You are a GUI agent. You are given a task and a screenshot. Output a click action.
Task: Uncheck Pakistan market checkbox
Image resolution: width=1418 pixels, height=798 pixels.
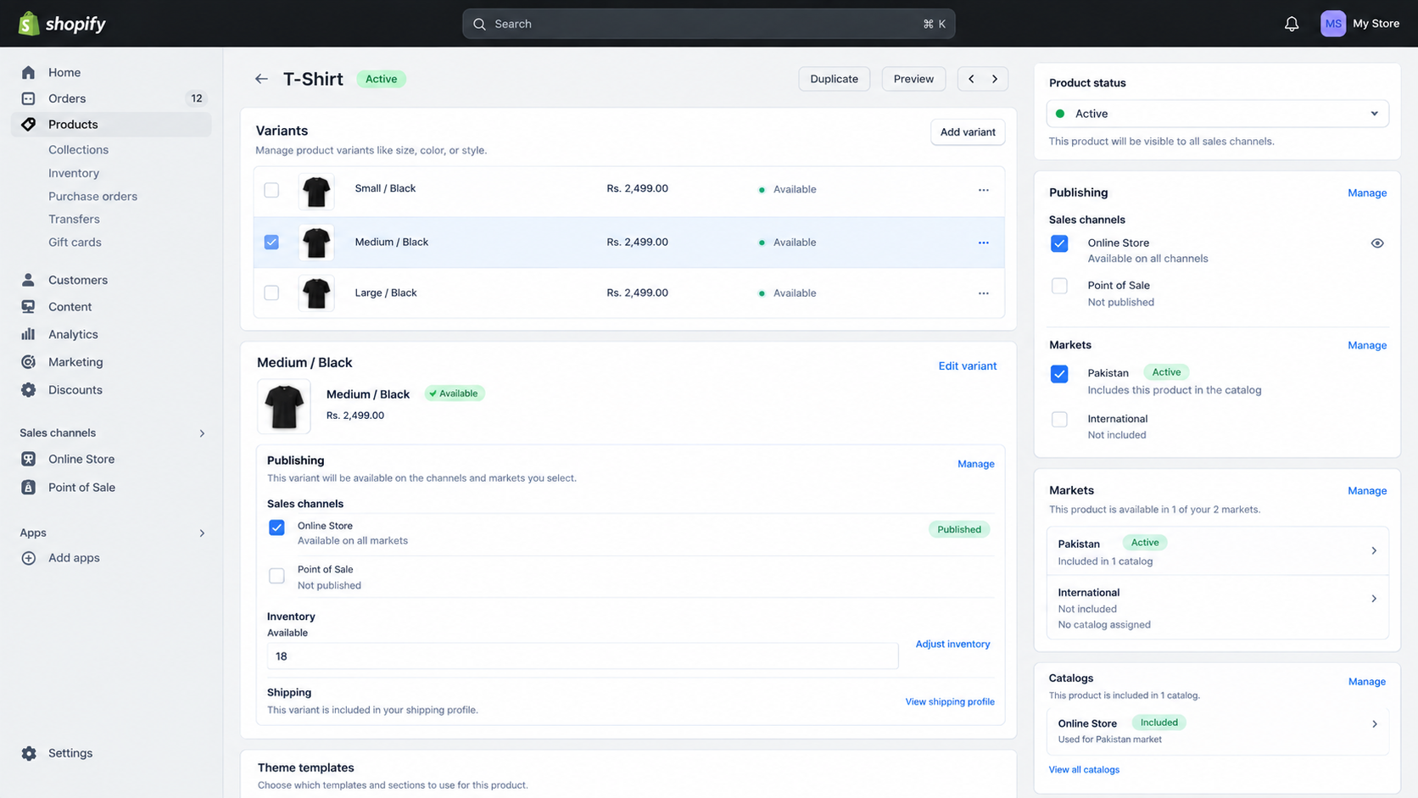click(x=1059, y=374)
